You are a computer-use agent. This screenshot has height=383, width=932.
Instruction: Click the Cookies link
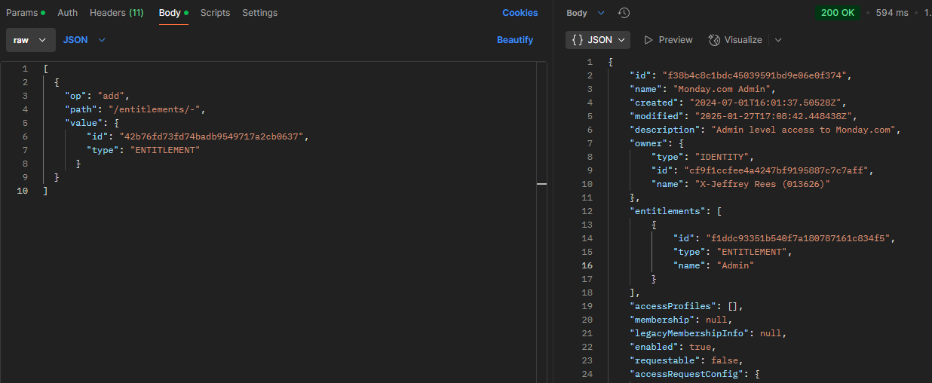pos(520,13)
